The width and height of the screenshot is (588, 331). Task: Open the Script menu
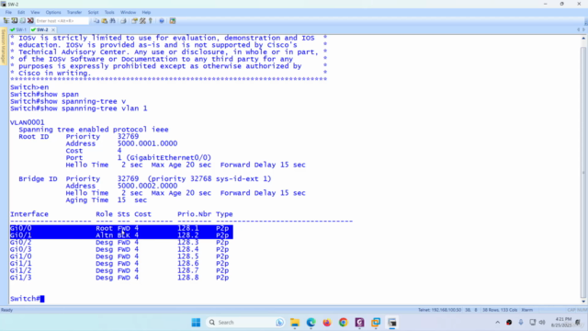(x=93, y=12)
